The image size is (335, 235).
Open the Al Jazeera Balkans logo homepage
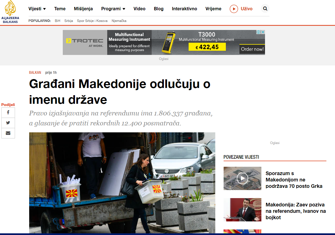(11, 11)
